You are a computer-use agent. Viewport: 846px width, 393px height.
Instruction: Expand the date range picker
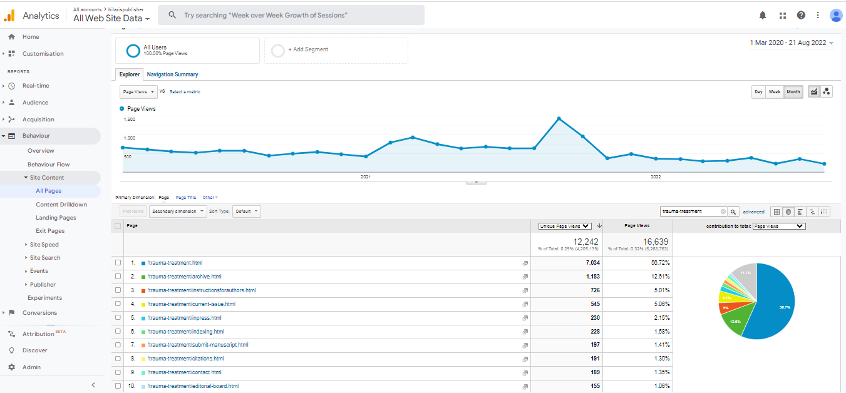[x=792, y=43]
